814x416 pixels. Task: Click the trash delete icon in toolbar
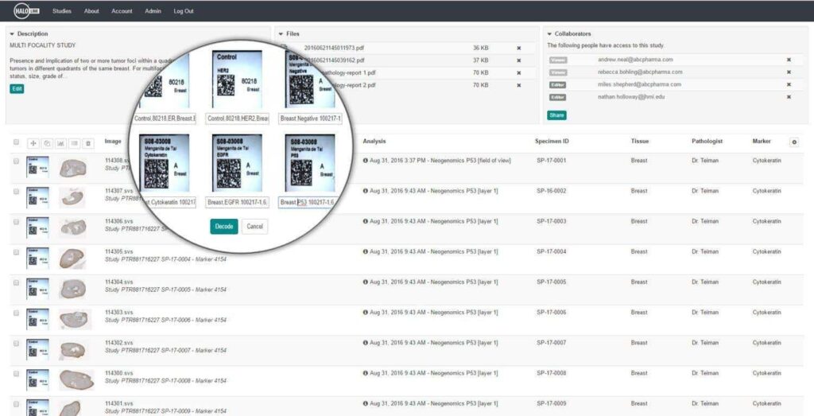(x=88, y=143)
